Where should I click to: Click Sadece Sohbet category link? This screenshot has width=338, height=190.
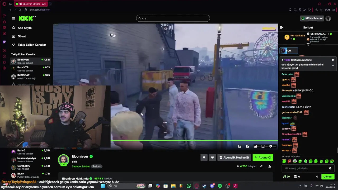[x=81, y=167]
